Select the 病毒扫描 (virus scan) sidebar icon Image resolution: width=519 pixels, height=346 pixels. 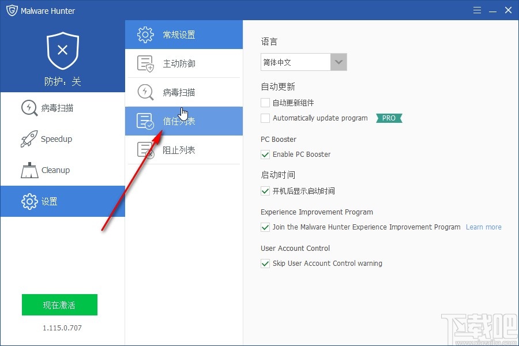(x=29, y=108)
